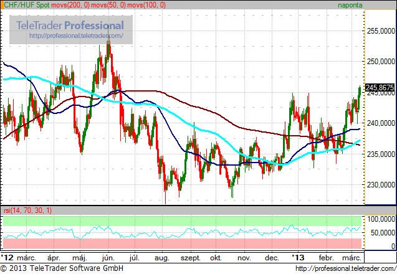Image resolution: width=397 pixels, height=274 pixels.
Task: Click the jún. month label
Action: point(108,258)
